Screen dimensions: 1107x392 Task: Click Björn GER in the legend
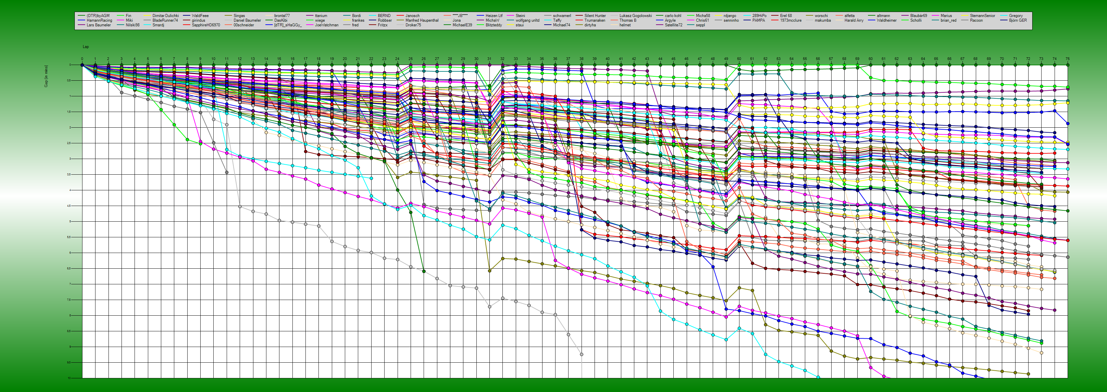(1018, 20)
